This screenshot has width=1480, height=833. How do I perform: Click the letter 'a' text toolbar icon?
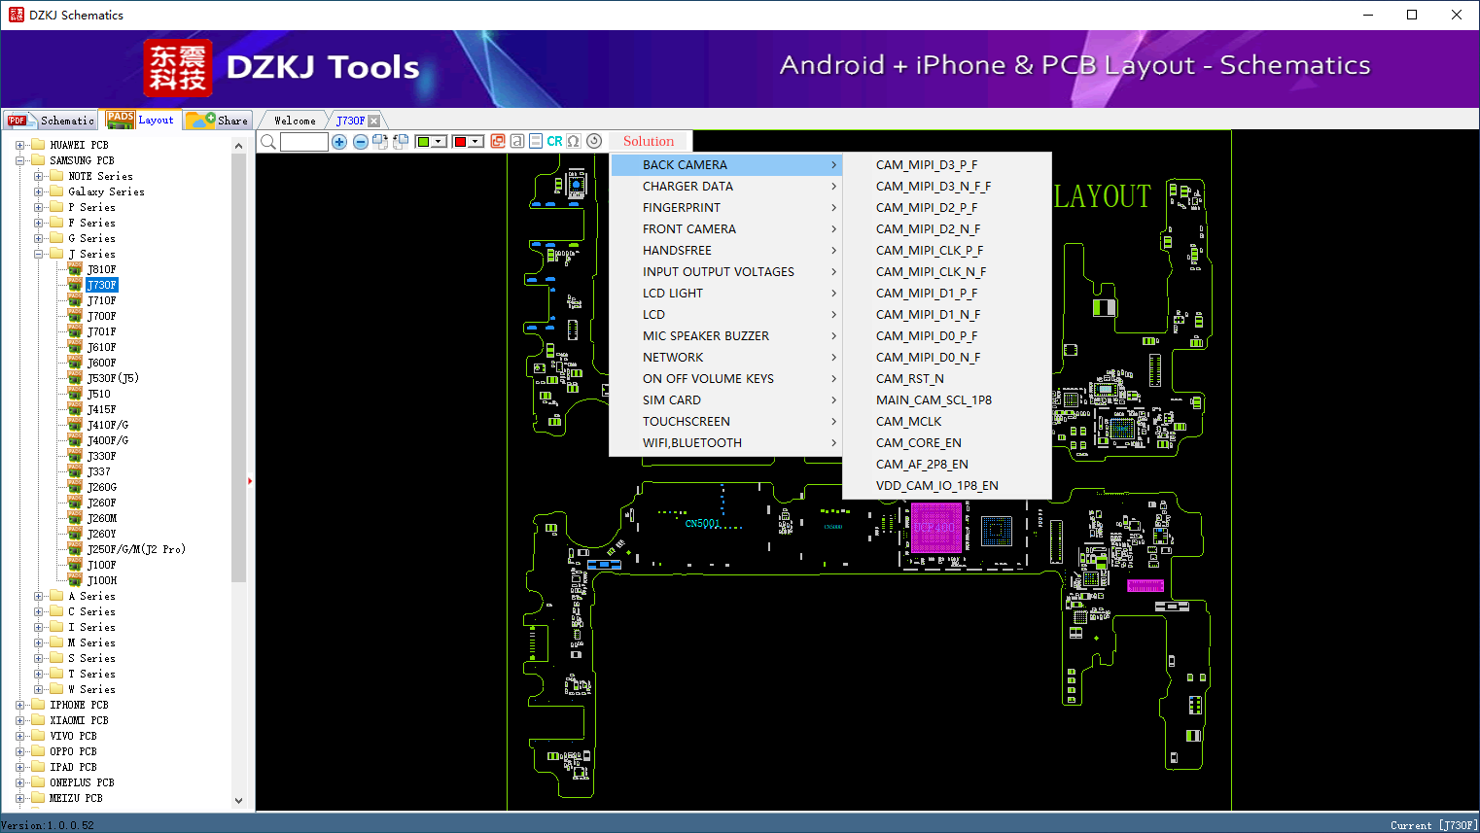pyautogui.click(x=517, y=141)
